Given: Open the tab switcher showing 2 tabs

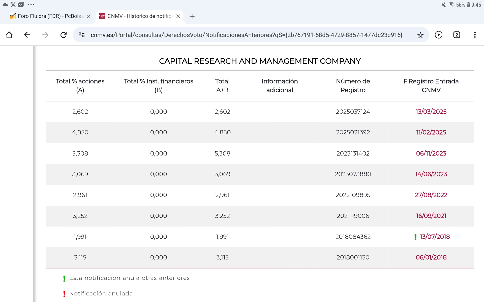Looking at the screenshot, I should pos(457,35).
